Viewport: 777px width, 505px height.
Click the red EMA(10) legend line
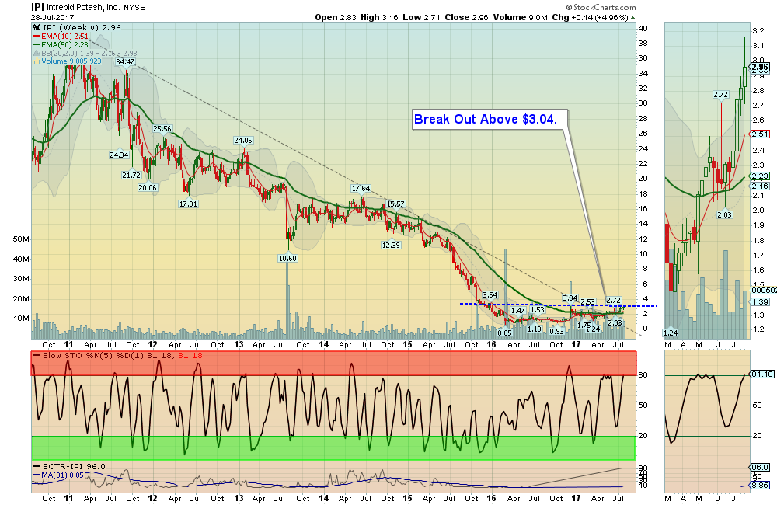point(37,37)
